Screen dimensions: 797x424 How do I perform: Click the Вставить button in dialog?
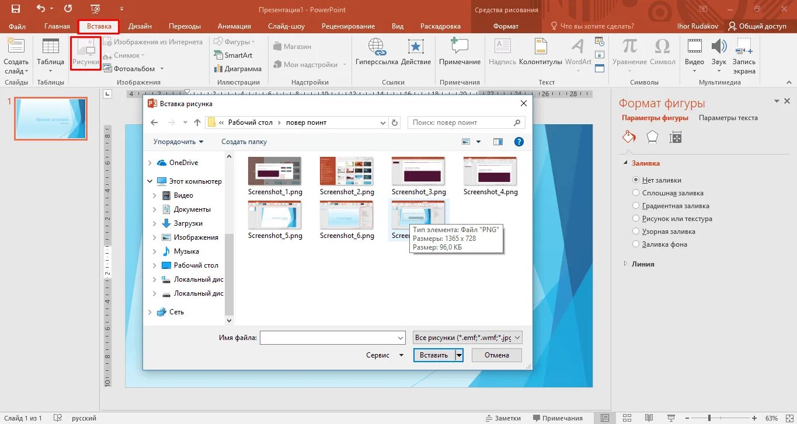(434, 355)
